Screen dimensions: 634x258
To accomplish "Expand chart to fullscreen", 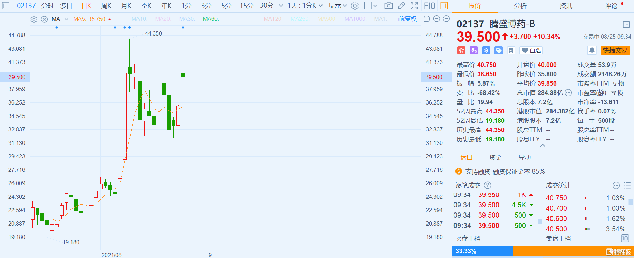I will coord(414,6).
